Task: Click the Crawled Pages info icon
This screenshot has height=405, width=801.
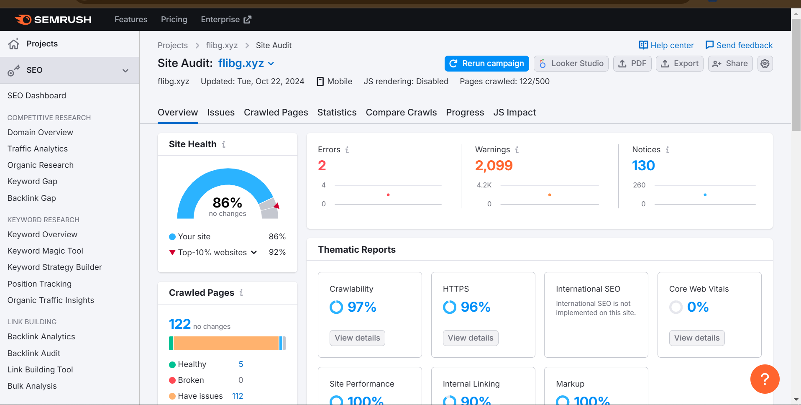Action: click(241, 293)
